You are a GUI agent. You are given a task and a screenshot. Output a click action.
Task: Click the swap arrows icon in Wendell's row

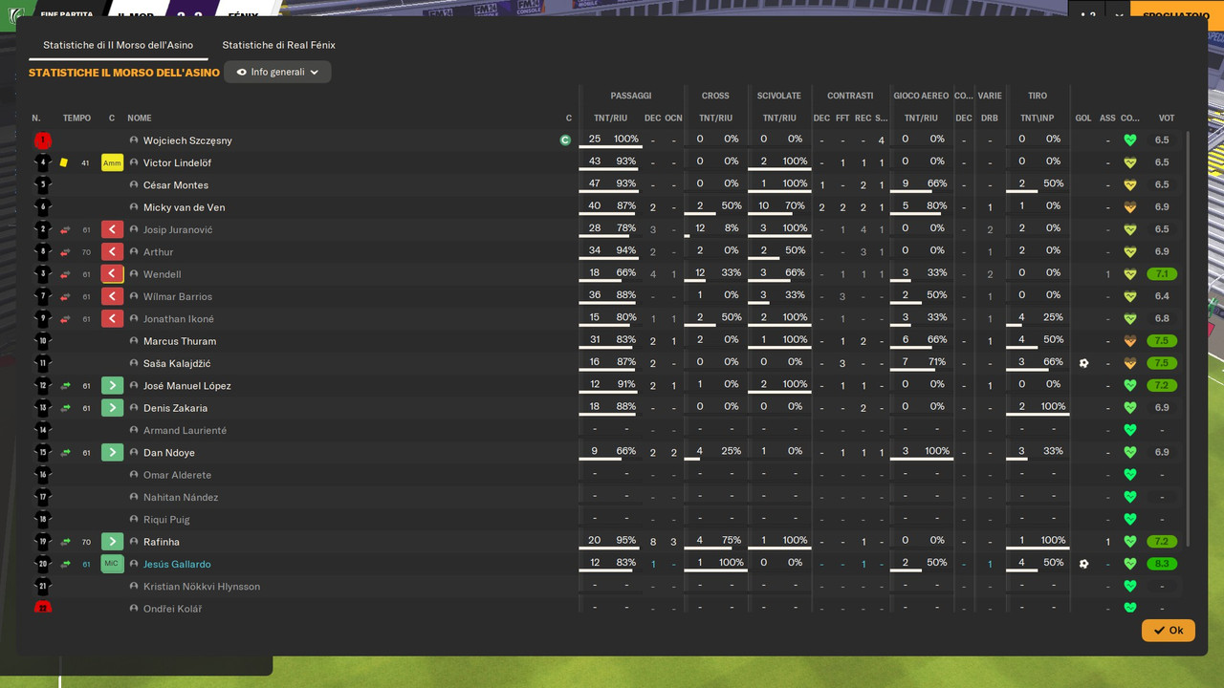point(65,274)
